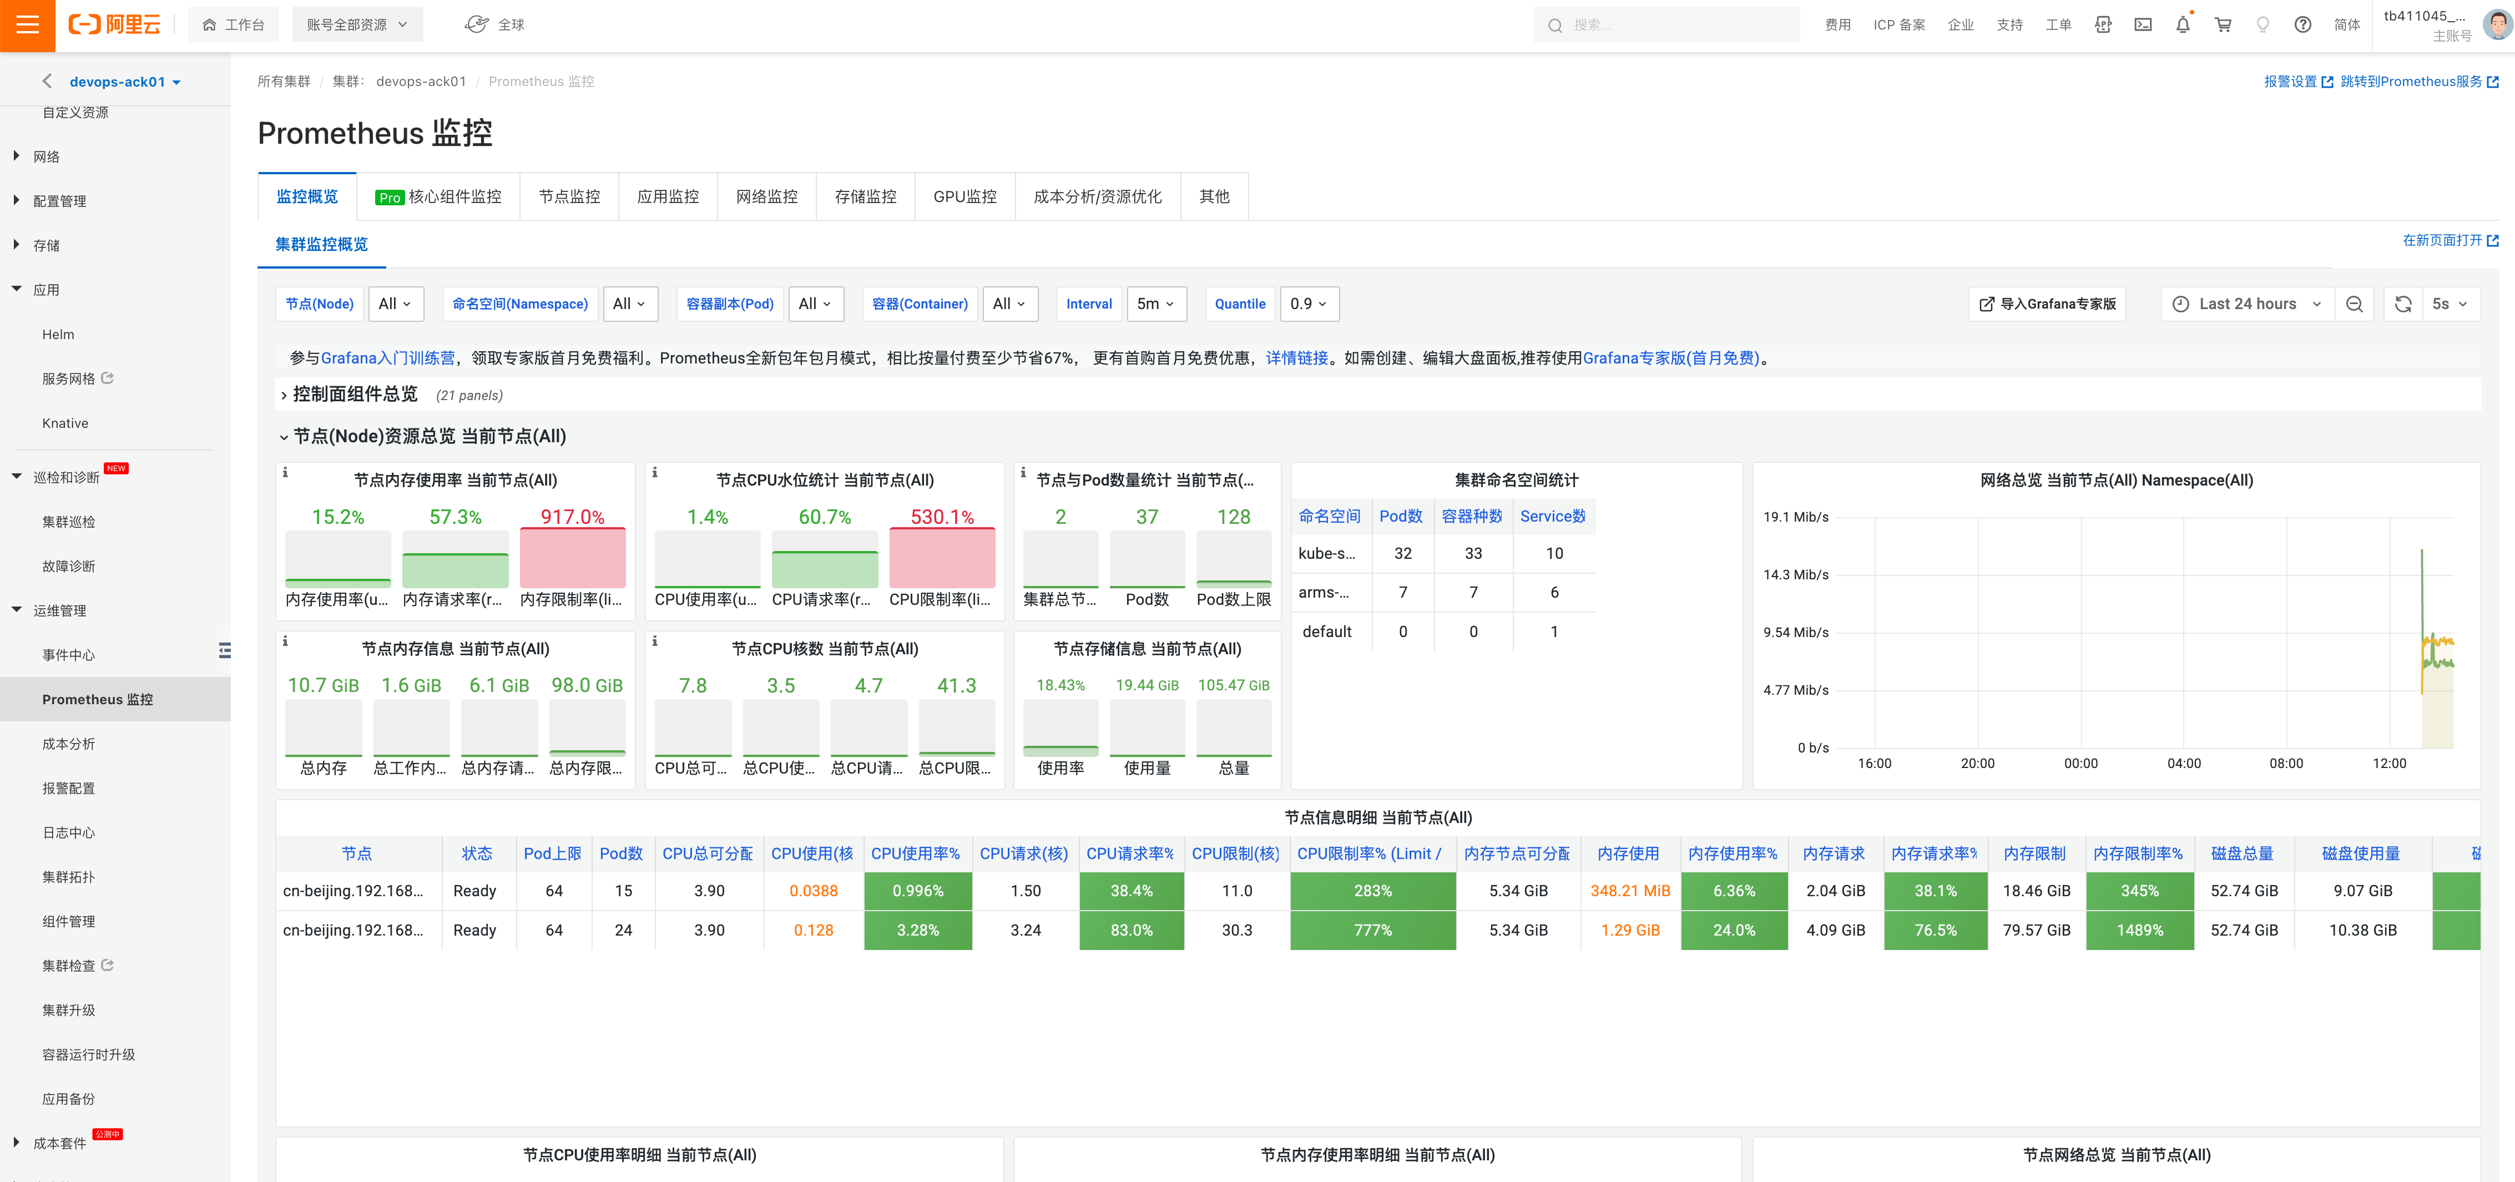Switch to the GPU监控 tab
The width and height of the screenshot is (2515, 1182).
pyautogui.click(x=964, y=196)
